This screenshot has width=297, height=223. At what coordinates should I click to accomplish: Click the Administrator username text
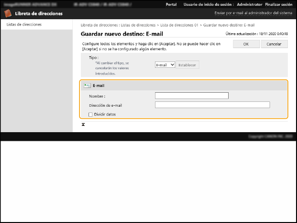pyautogui.click(x=249, y=4)
